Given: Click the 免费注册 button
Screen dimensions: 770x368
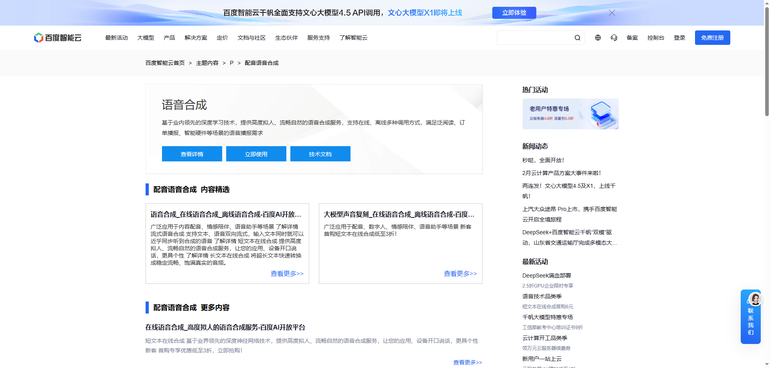Looking at the screenshot, I should click(712, 38).
